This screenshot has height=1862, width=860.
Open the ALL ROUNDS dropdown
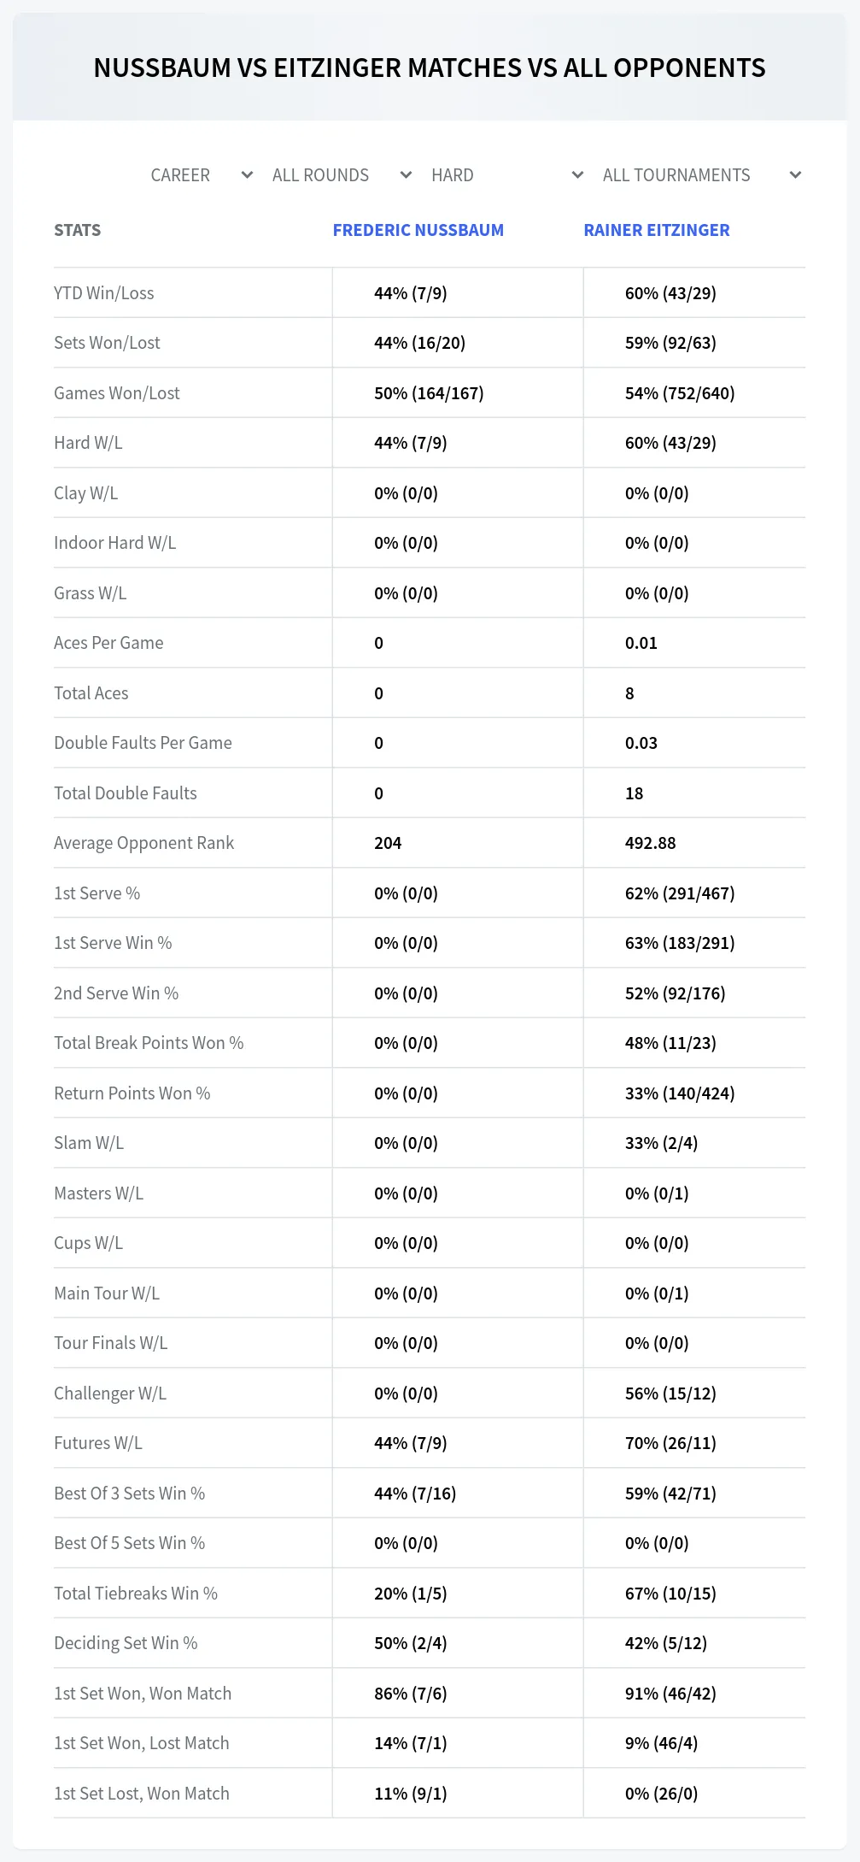coord(342,175)
